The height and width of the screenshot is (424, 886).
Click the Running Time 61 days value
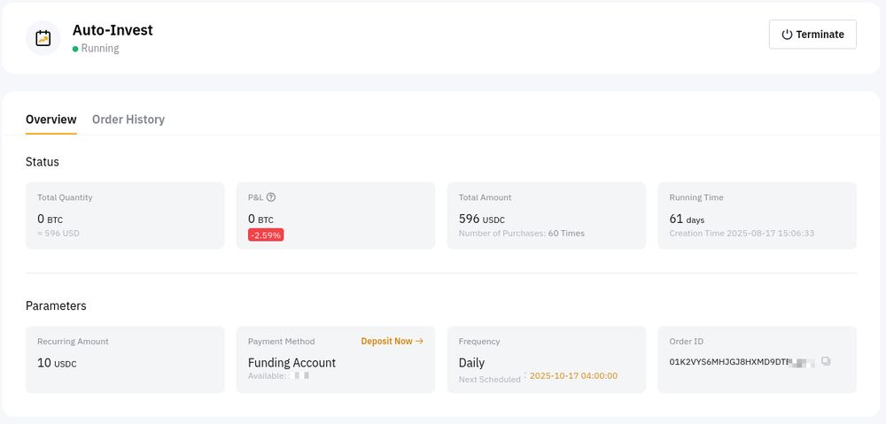(687, 219)
